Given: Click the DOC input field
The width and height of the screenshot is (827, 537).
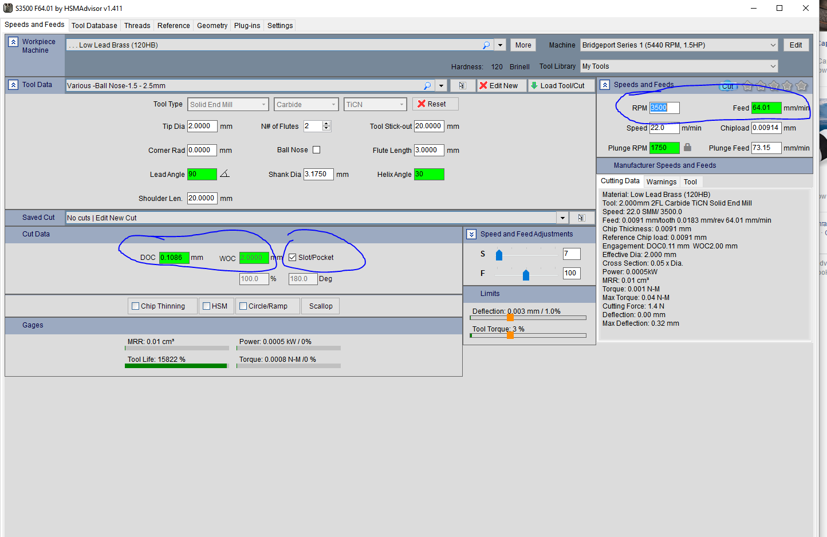Looking at the screenshot, I should [x=174, y=258].
